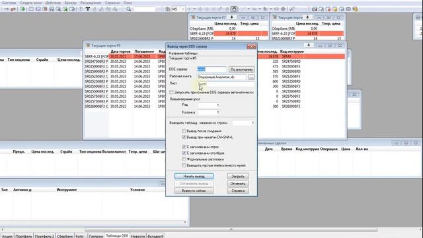Click down-arrow in window right of Текущие торги #7
The width and height of the screenshot is (423, 238).
(x=307, y=18)
